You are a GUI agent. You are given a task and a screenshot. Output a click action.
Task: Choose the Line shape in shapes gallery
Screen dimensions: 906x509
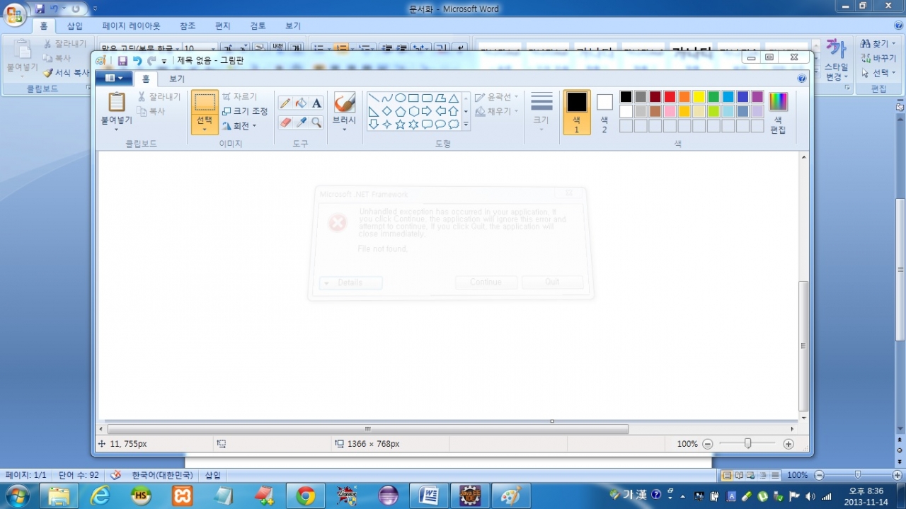tap(373, 98)
